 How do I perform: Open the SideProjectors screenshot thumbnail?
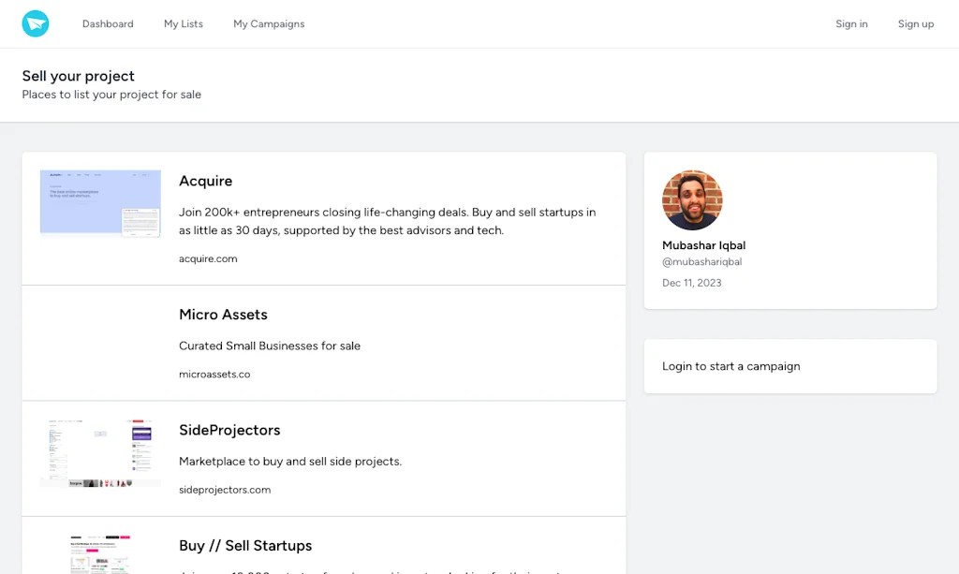coord(100,453)
